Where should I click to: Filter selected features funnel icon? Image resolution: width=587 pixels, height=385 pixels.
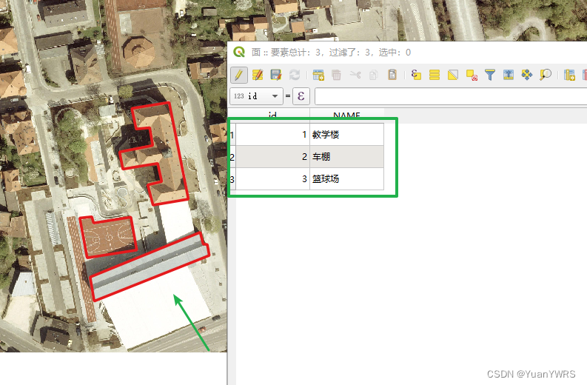(x=490, y=75)
